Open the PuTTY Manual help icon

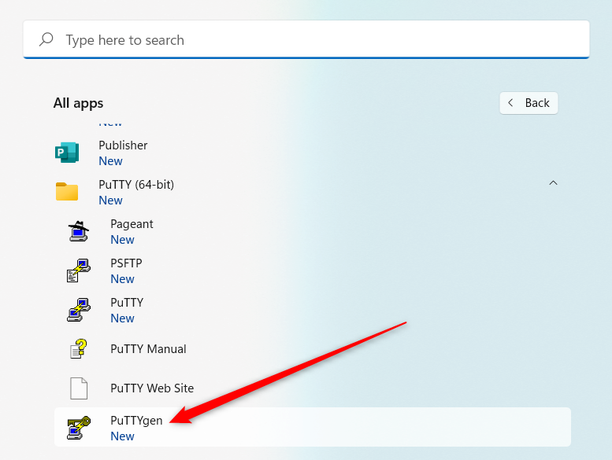tap(78, 349)
